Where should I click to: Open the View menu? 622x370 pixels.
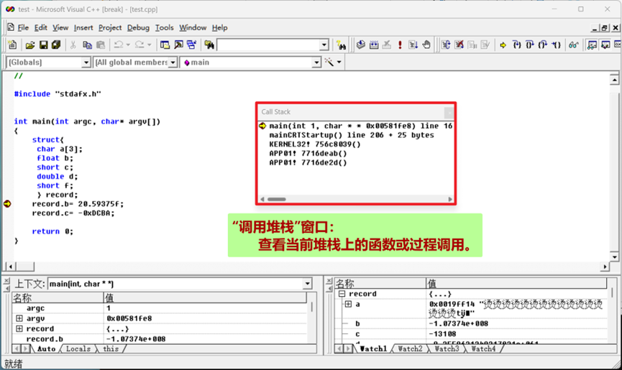click(x=60, y=28)
